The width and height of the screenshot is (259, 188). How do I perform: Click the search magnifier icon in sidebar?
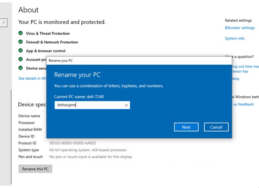click(x=4, y=22)
